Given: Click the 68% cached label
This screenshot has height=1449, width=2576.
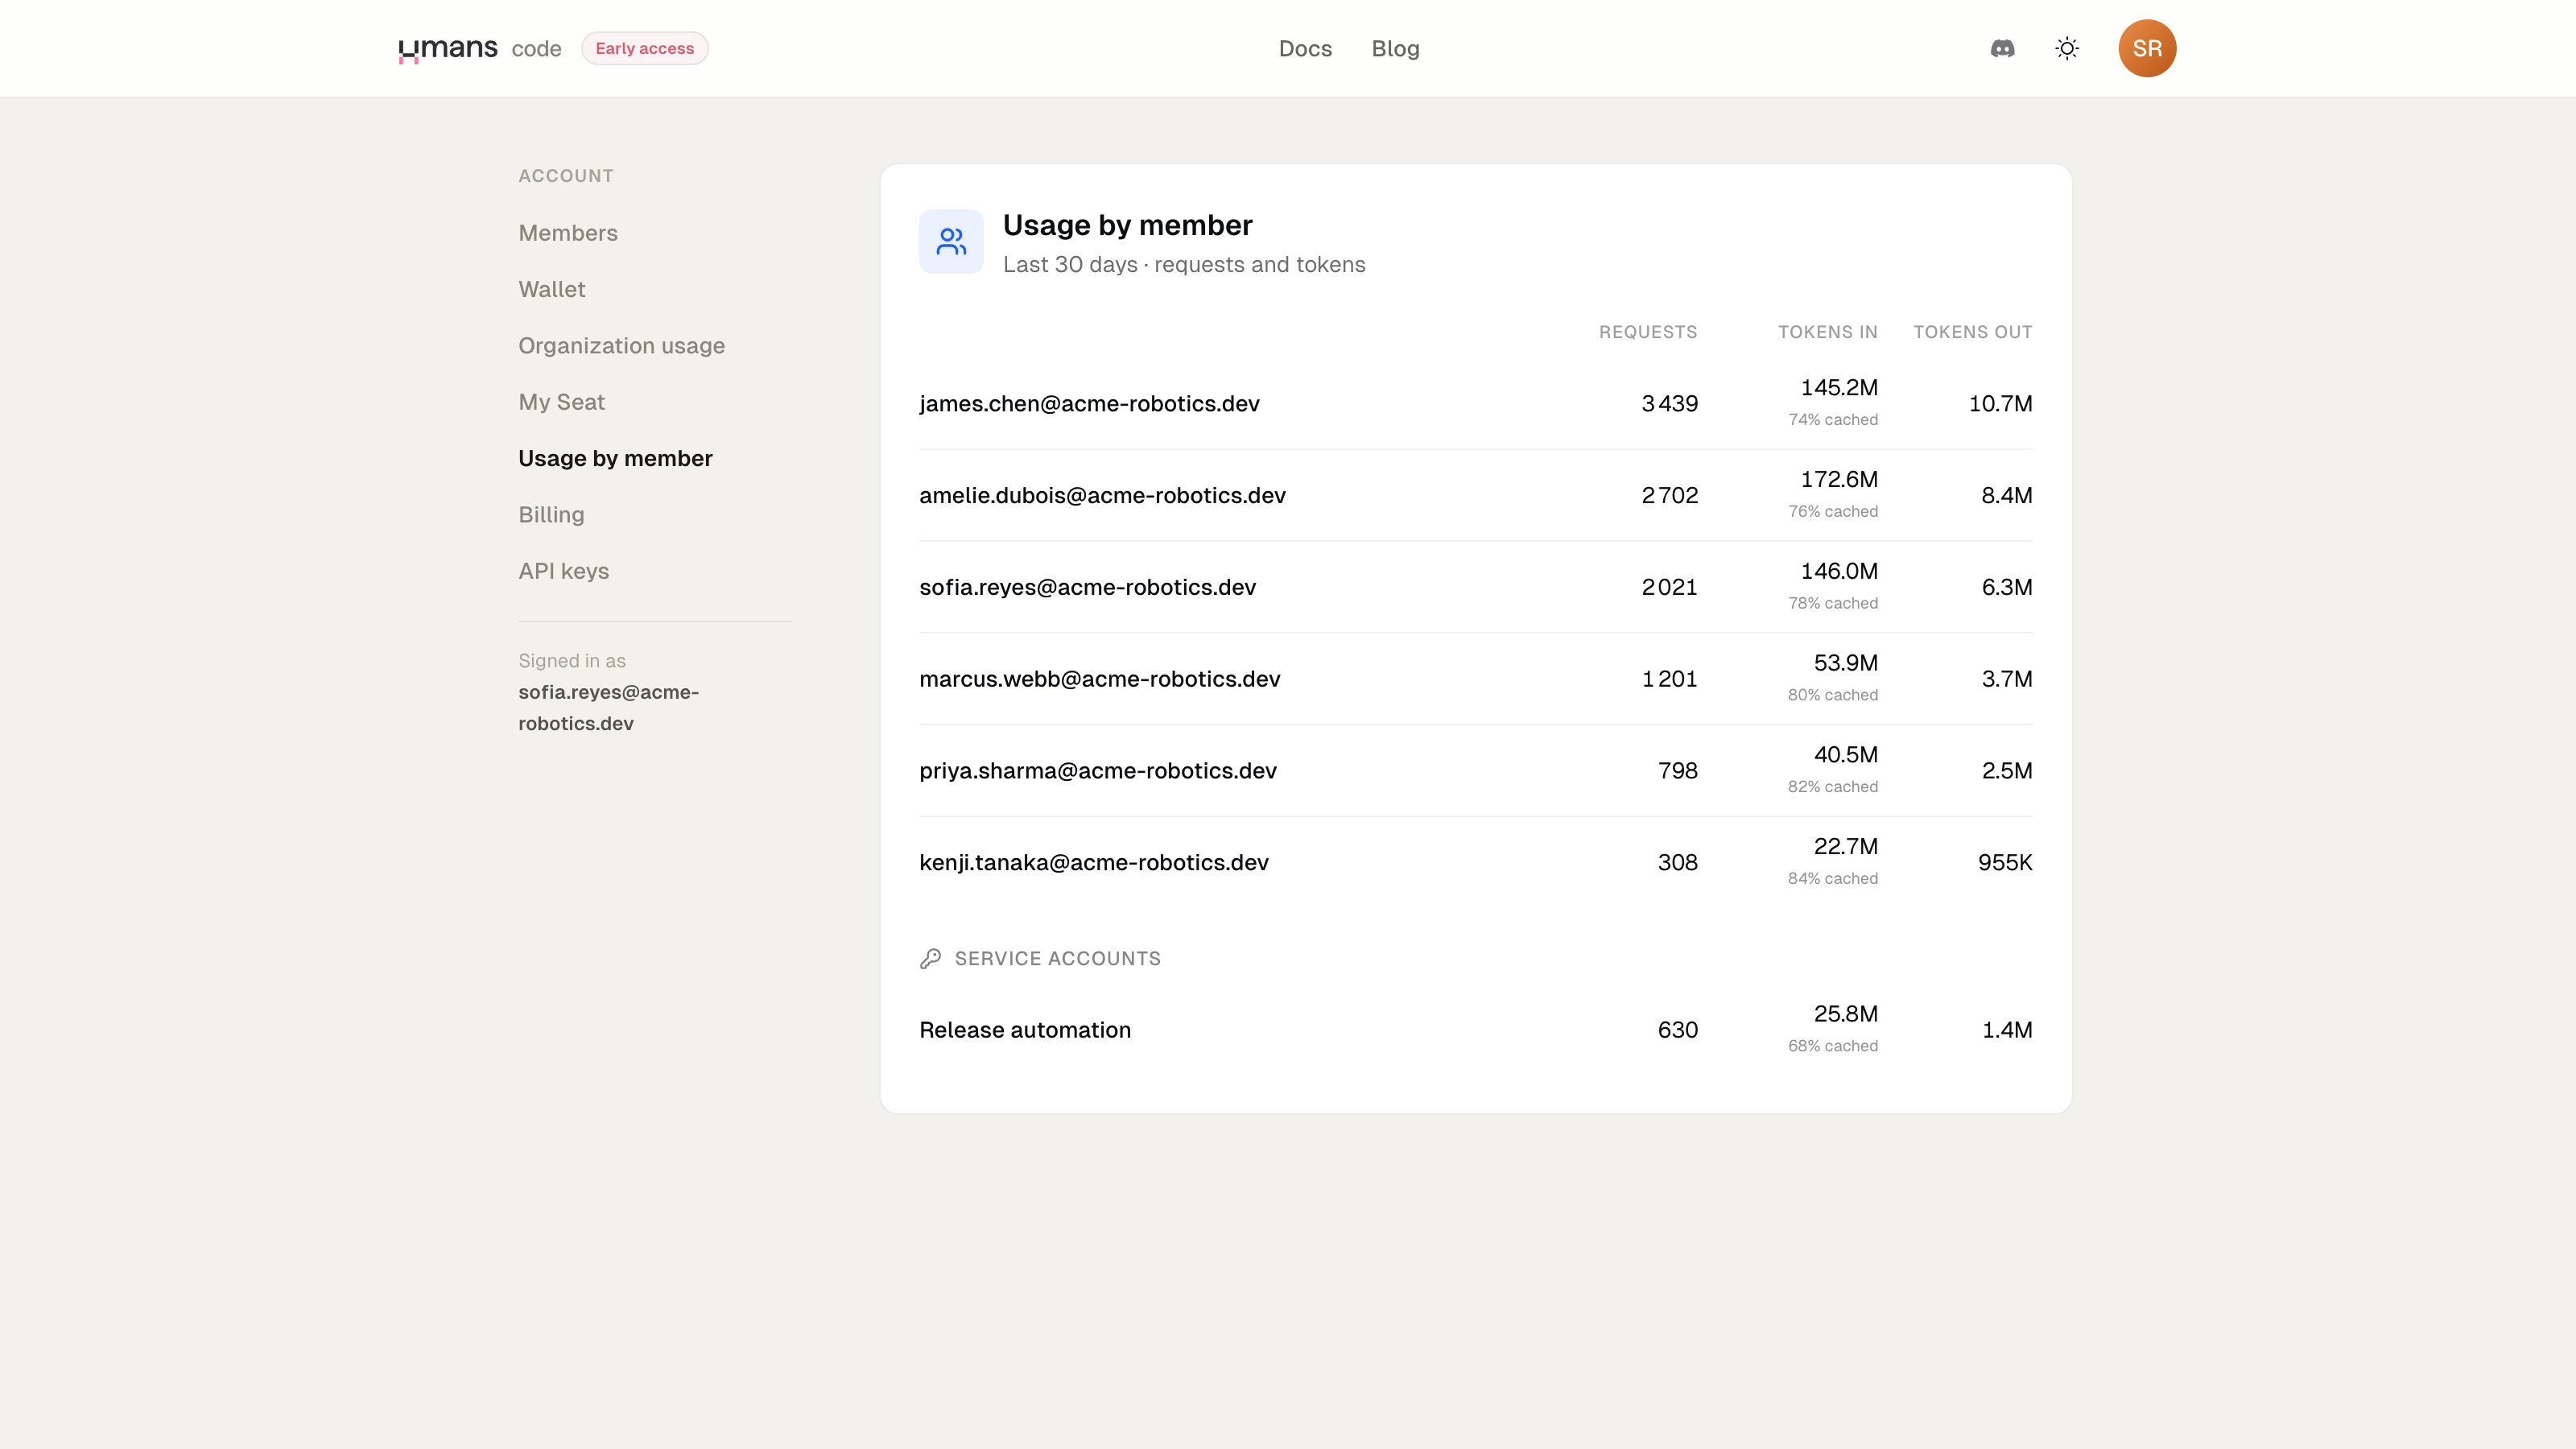Looking at the screenshot, I should 1832,1046.
